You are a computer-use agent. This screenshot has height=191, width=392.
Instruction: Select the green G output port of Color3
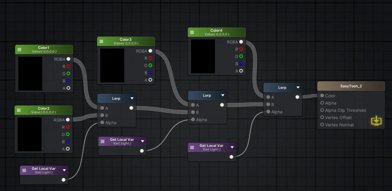[x=150, y=65]
